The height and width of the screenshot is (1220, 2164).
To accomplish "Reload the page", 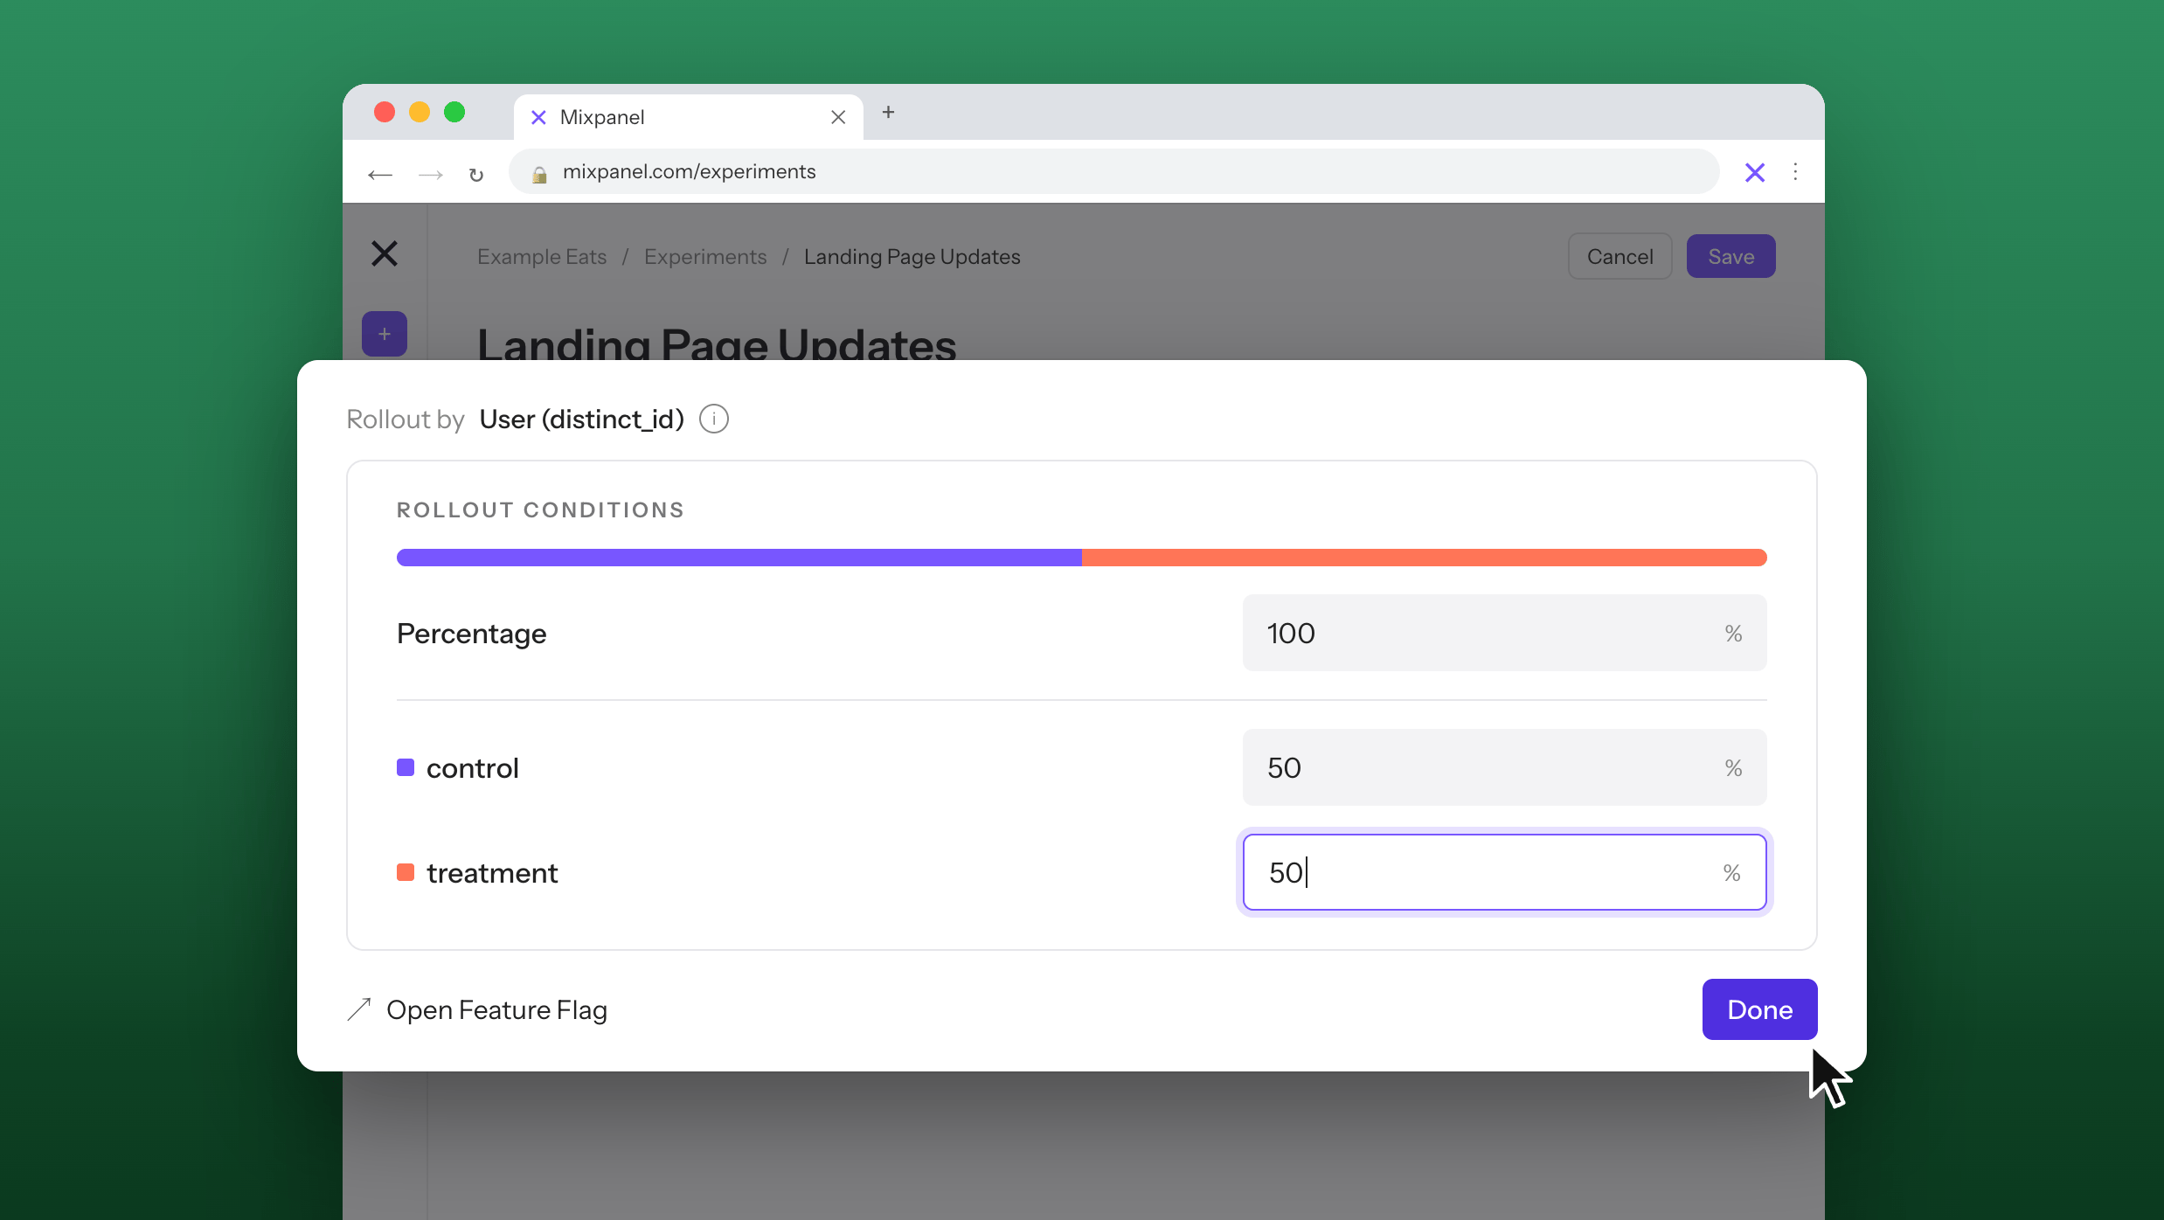I will [476, 175].
